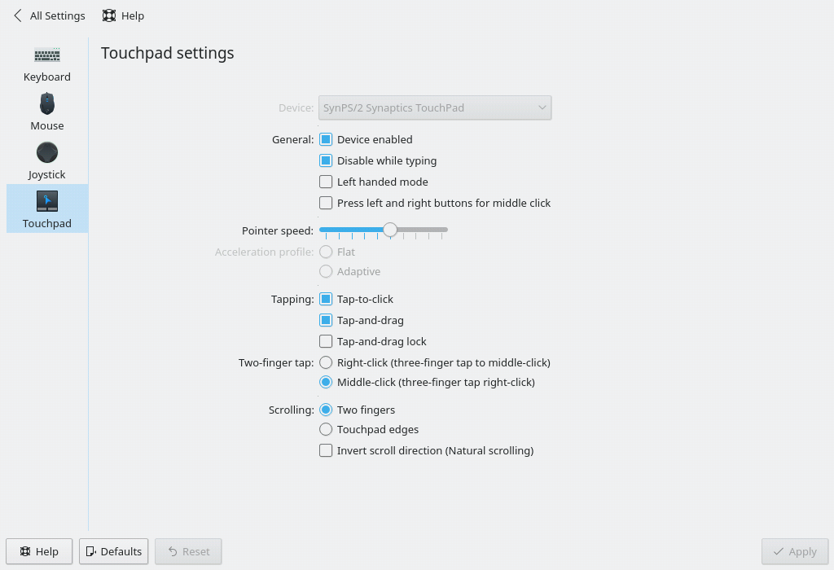Click the All Settings back arrow
The height and width of the screenshot is (570, 834).
tap(18, 15)
